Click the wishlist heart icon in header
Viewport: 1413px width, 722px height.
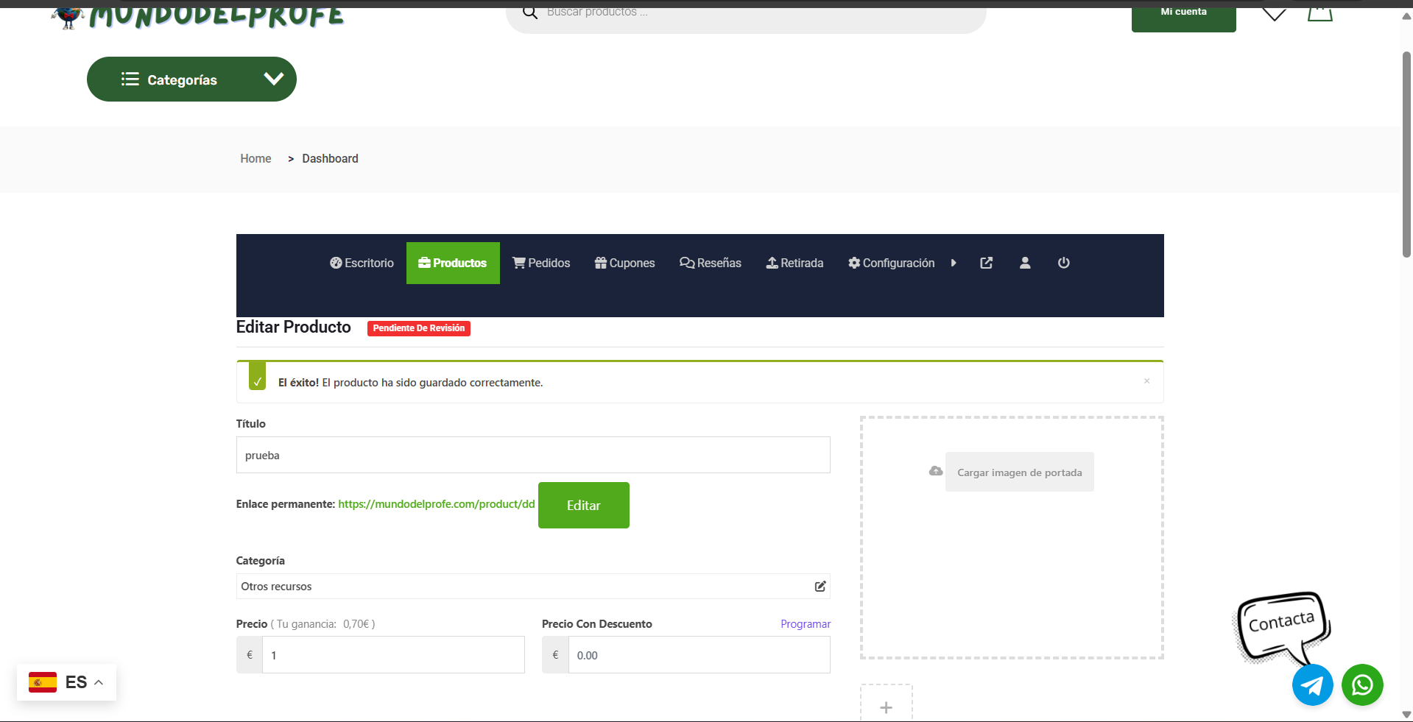1274,14
